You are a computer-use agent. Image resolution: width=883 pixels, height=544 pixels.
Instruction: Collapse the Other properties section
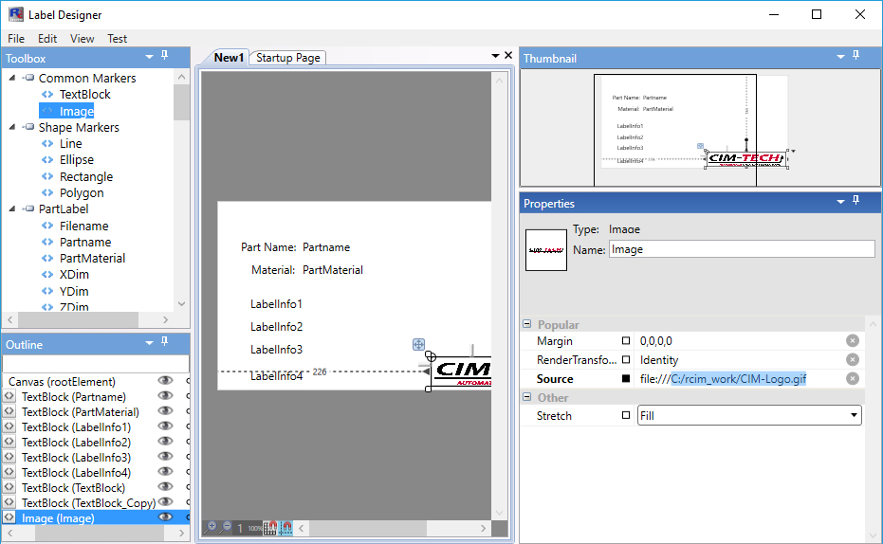527,397
